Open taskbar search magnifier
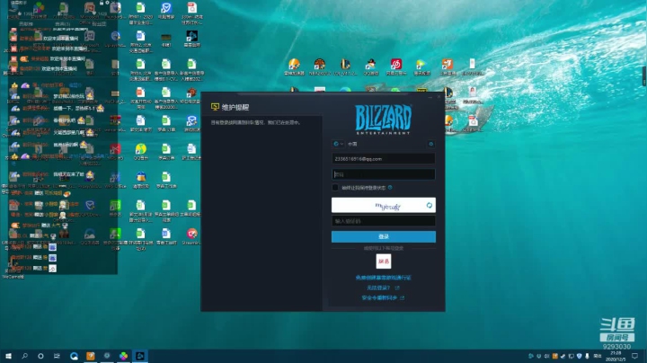This screenshot has height=363, width=647. [x=24, y=356]
